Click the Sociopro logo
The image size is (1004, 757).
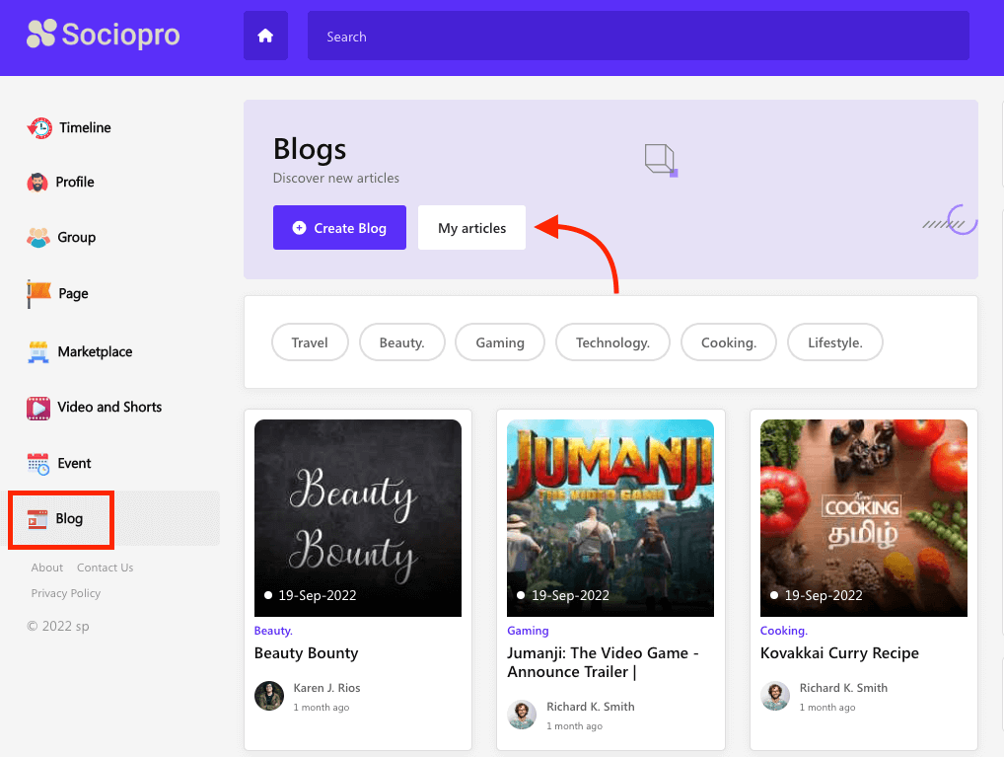(103, 35)
